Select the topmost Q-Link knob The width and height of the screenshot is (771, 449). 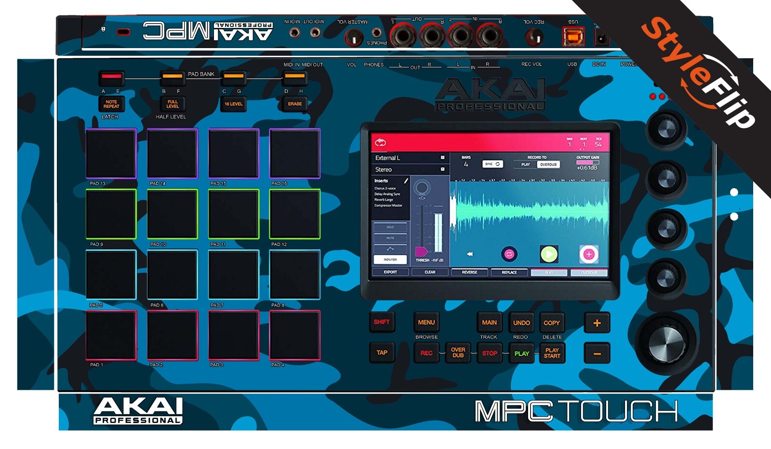(x=666, y=129)
